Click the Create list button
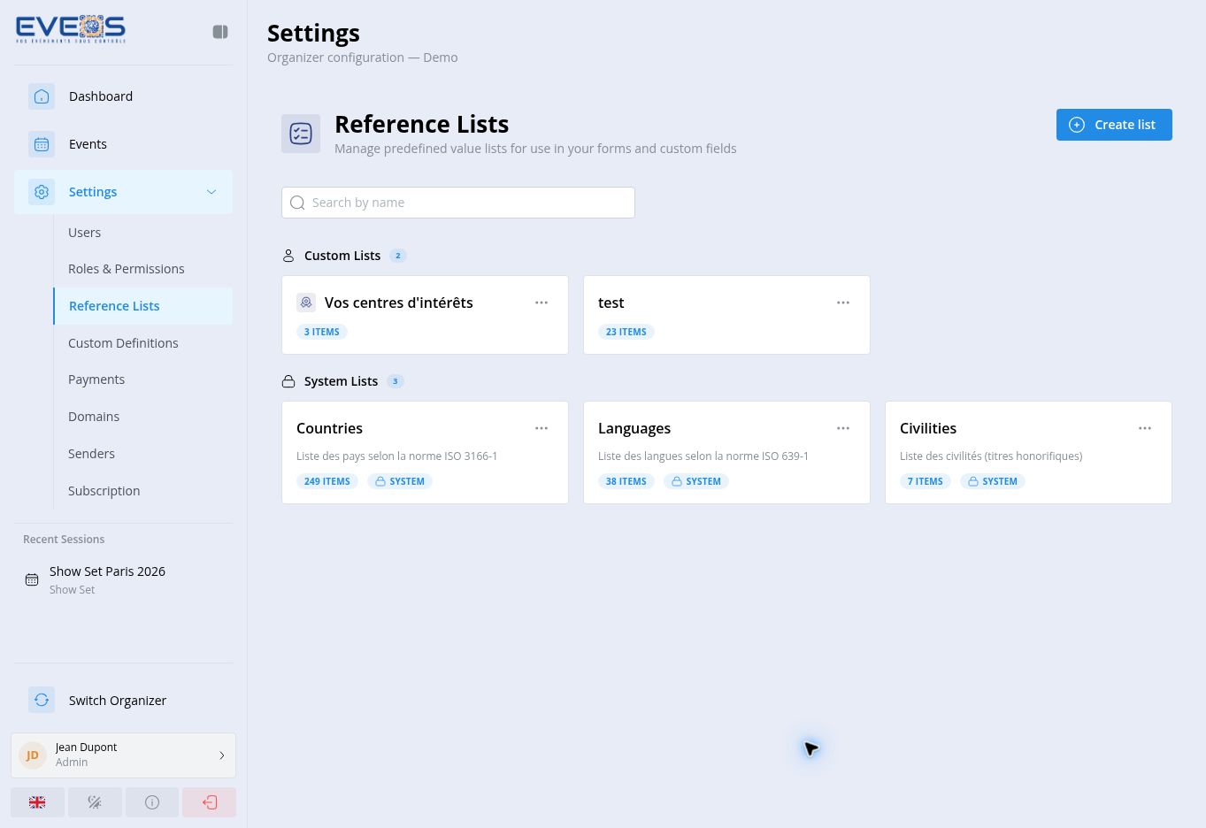The width and height of the screenshot is (1206, 828). [1114, 125]
